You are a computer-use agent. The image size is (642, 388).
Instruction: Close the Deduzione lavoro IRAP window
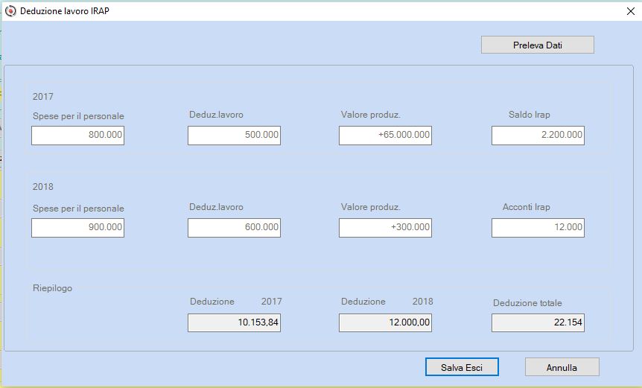(631, 11)
